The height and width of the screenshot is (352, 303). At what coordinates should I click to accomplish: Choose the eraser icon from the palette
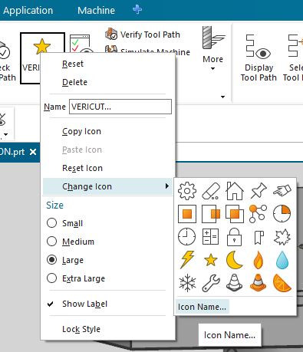tap(211, 191)
